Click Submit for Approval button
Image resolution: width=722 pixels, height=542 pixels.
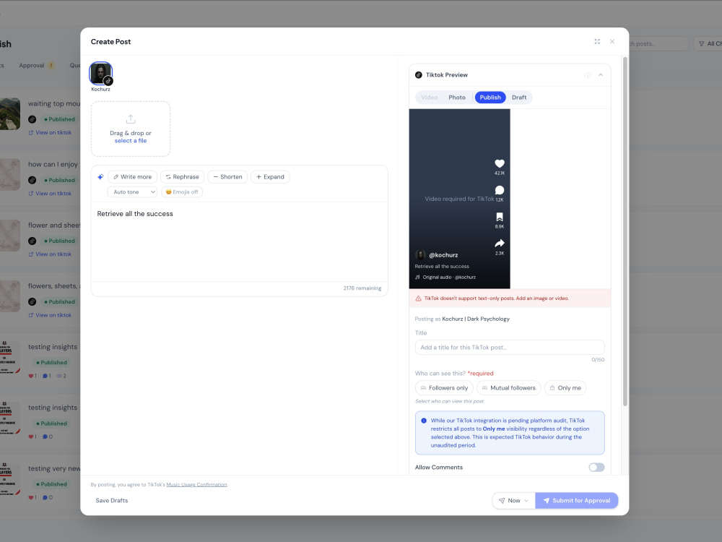click(576, 501)
